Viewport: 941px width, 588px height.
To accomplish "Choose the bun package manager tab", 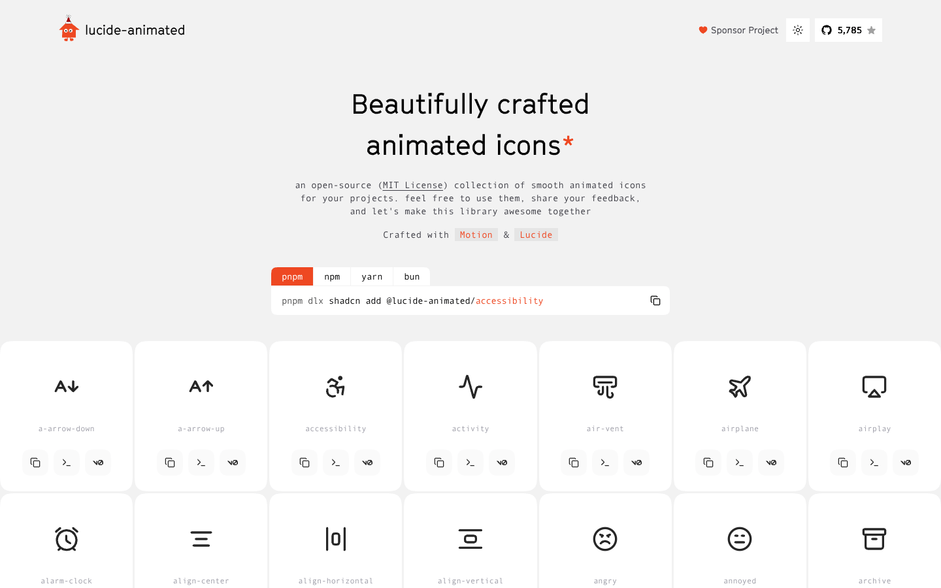I will (412, 276).
